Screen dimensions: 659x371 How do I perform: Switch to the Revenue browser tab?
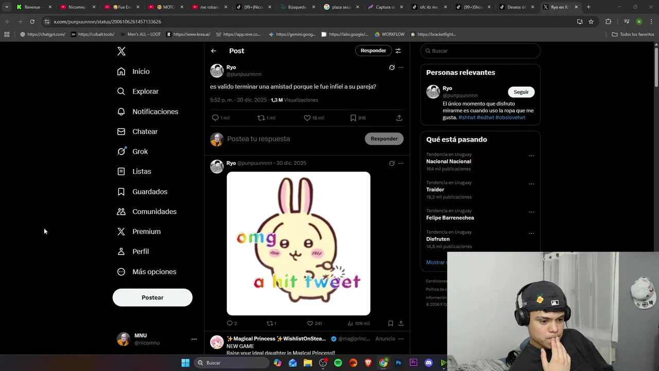[33, 7]
